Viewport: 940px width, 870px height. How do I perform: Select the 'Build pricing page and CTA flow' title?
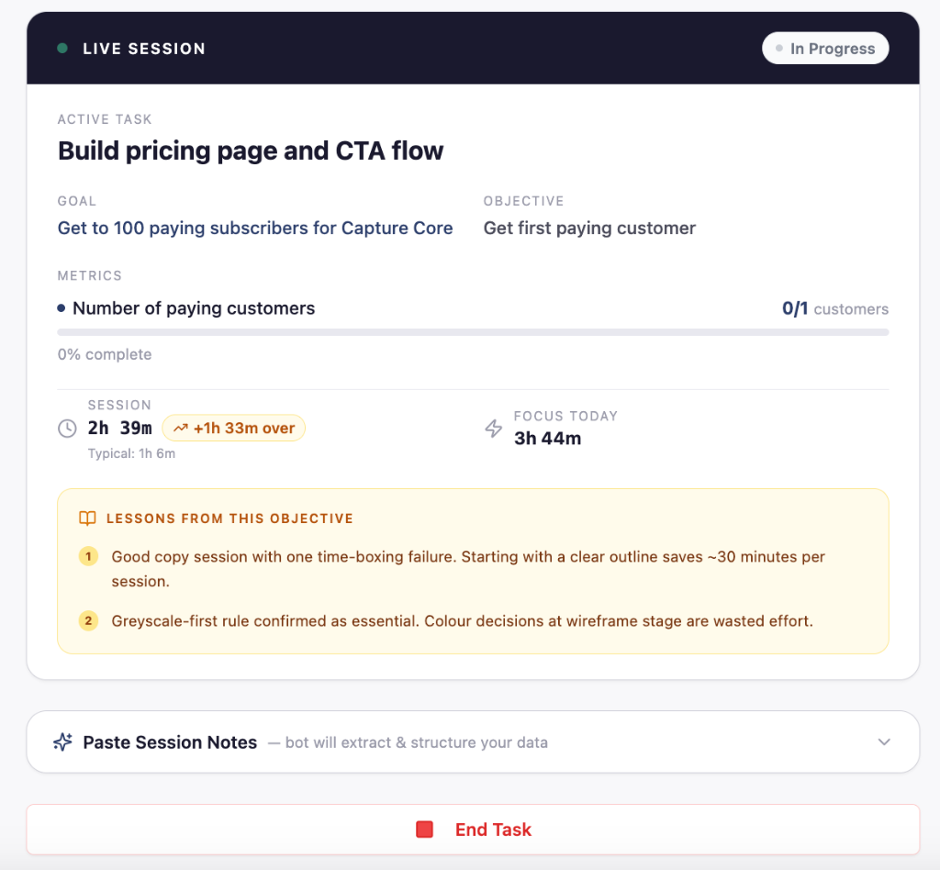pyautogui.click(x=251, y=151)
